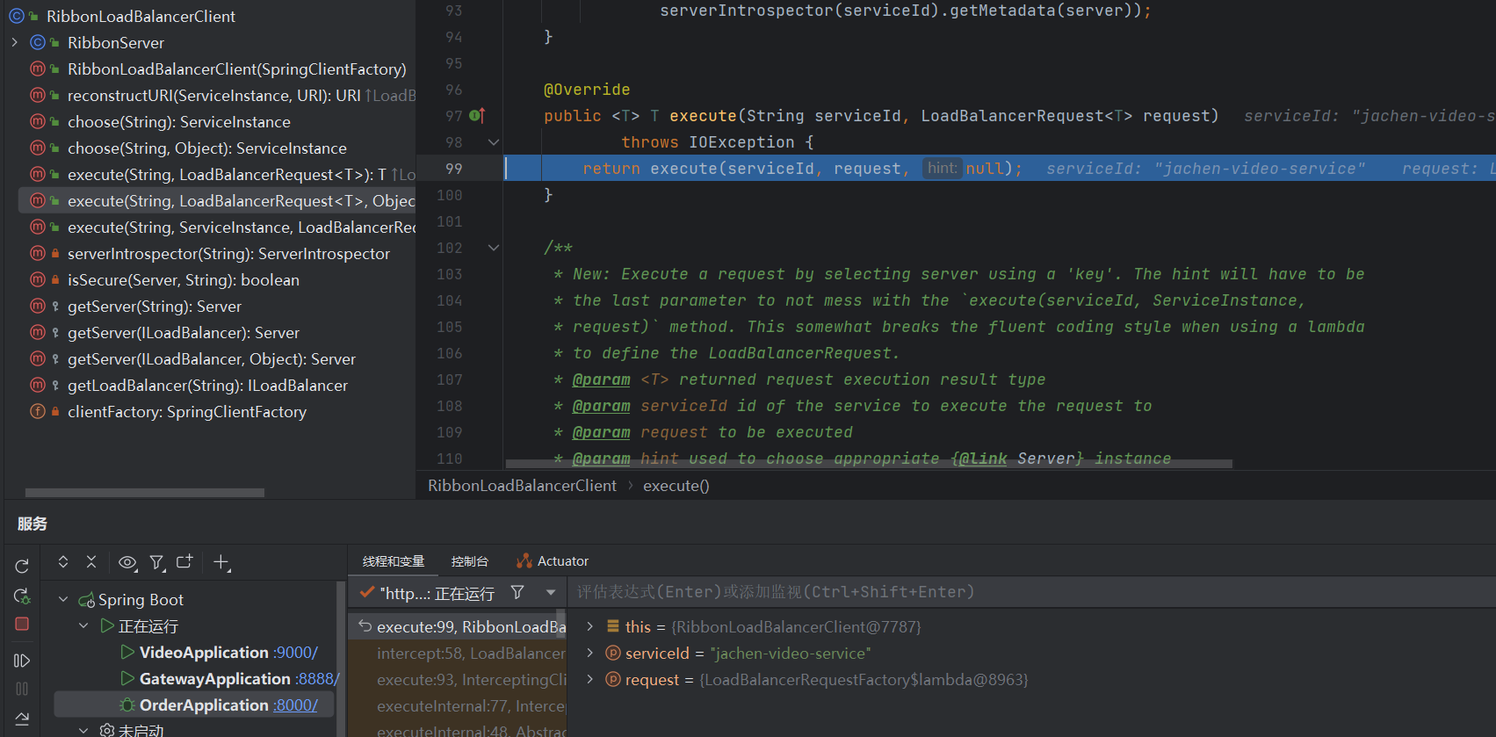Screen dimensions: 1496x737
Task: Collapse the 正在运行 running group
Action: [x=83, y=625]
